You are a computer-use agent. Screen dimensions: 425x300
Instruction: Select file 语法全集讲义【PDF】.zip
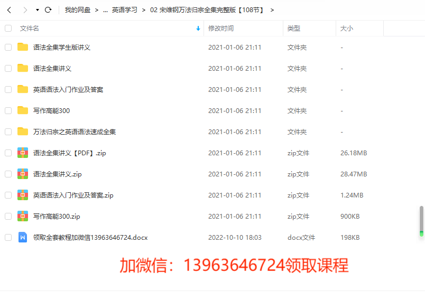point(70,153)
